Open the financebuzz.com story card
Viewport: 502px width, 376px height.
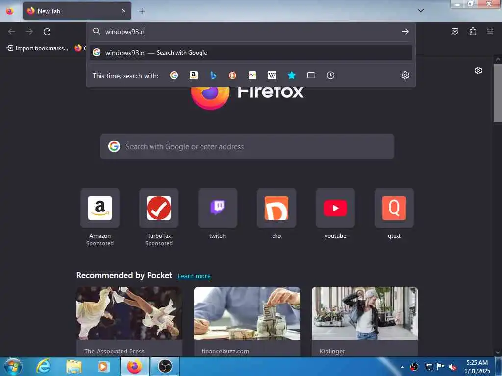click(x=247, y=321)
